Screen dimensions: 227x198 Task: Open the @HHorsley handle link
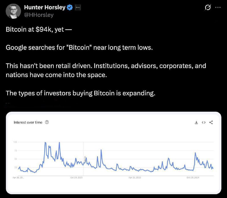(x=39, y=15)
